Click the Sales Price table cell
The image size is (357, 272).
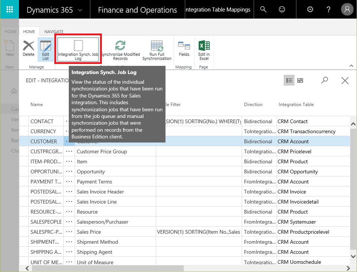coord(115,232)
